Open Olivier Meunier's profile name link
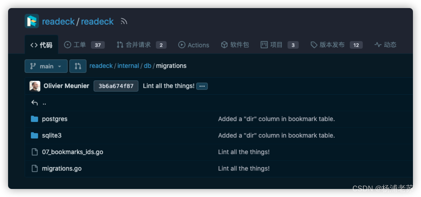Viewport: 421px width, 197px height. click(x=66, y=86)
